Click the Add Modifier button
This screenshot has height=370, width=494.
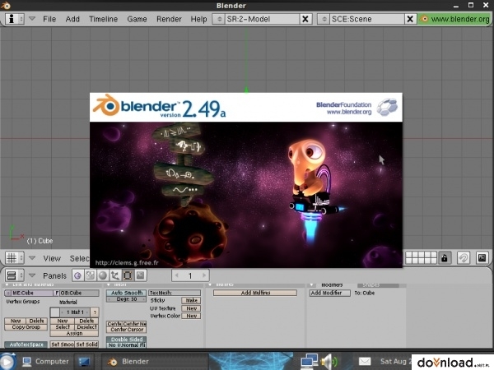[x=329, y=293]
